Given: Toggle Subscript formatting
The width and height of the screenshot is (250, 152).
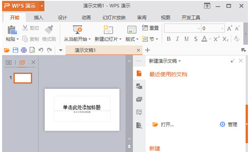Looking at the screenshot, I should 225,39.
